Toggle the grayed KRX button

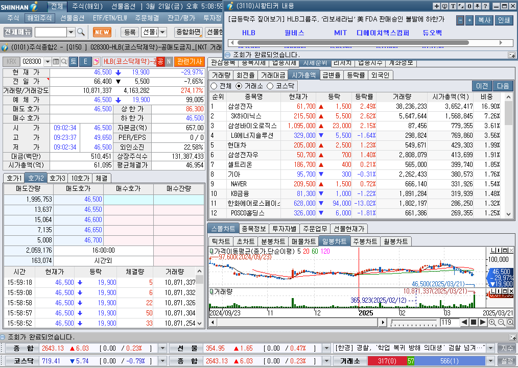11,61
